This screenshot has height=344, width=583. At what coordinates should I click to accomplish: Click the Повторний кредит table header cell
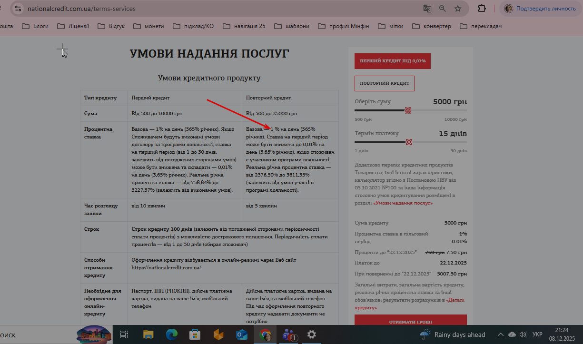coord(290,98)
